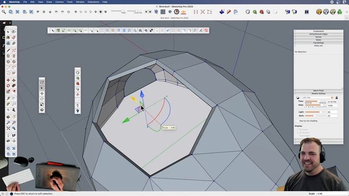This screenshot has width=349, height=196.
Task: Click the Light slider in Shadow Settings
Action: [315, 112]
